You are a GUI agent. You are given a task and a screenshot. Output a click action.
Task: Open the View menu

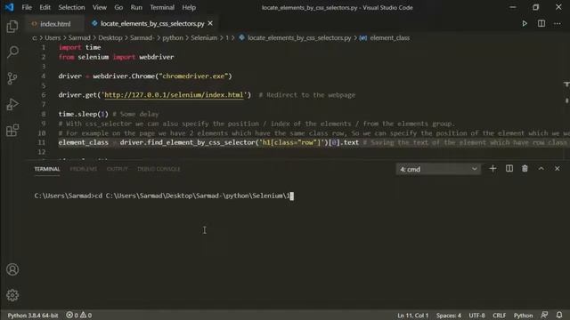pyautogui.click(x=99, y=7)
